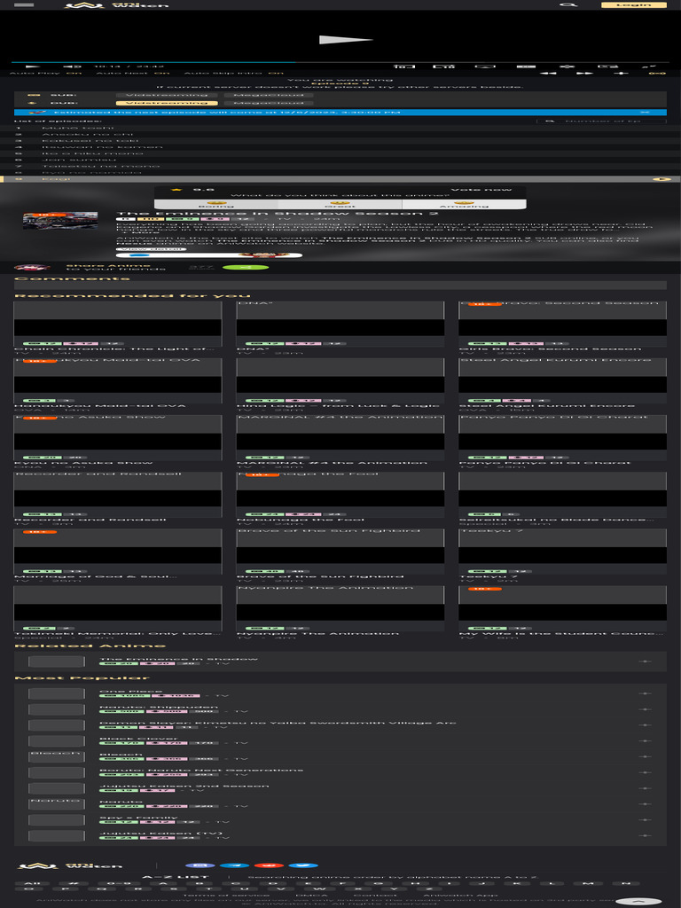
Task: Click the scroll-to-top arrow button
Action: pyautogui.click(x=637, y=900)
